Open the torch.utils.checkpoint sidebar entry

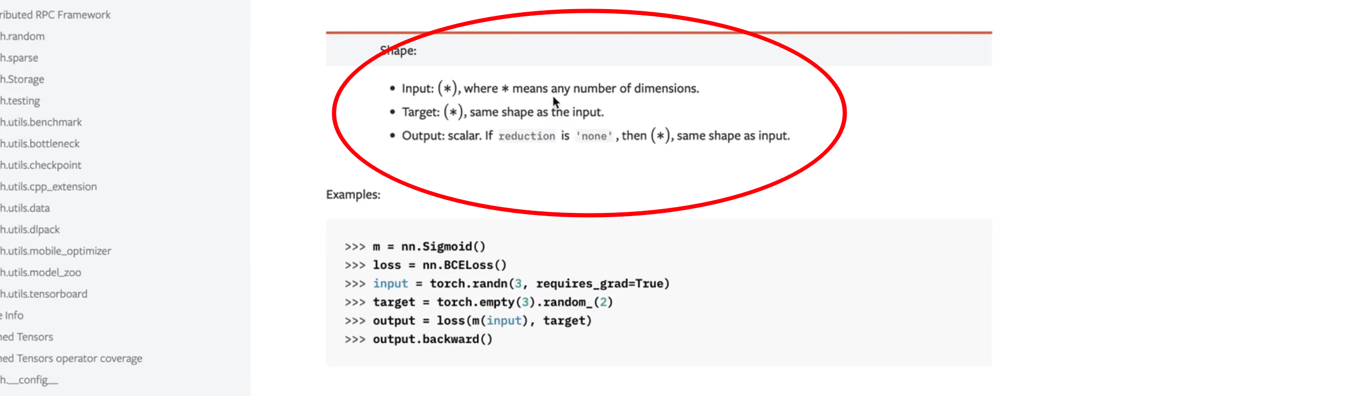coord(41,165)
